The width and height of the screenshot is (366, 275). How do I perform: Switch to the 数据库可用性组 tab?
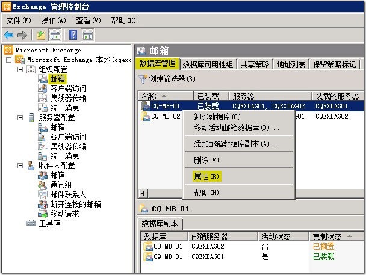[x=208, y=64]
